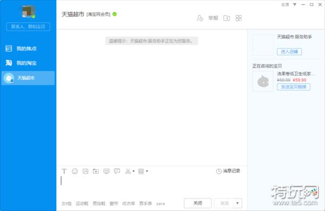Click the zara keyword suggestion

[160, 204]
